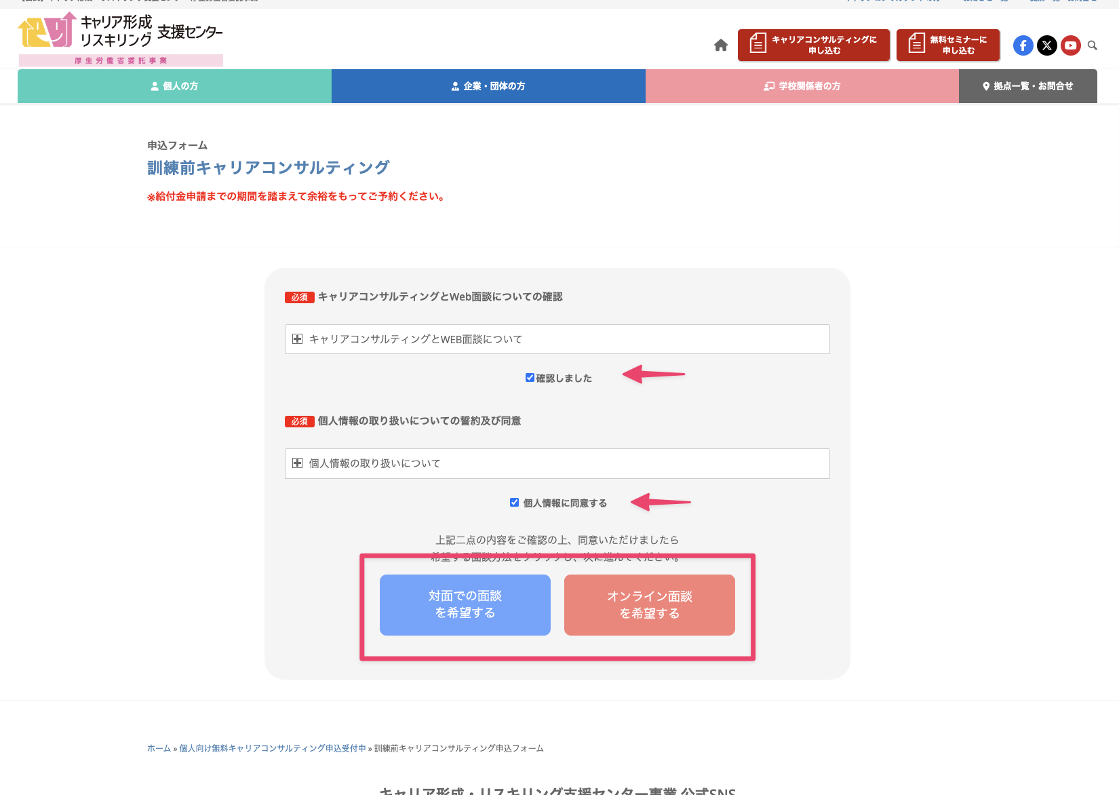Select 対面での面談を希望する button
1119x795 pixels.
[x=465, y=604]
